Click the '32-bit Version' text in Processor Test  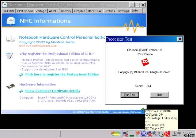145,54
